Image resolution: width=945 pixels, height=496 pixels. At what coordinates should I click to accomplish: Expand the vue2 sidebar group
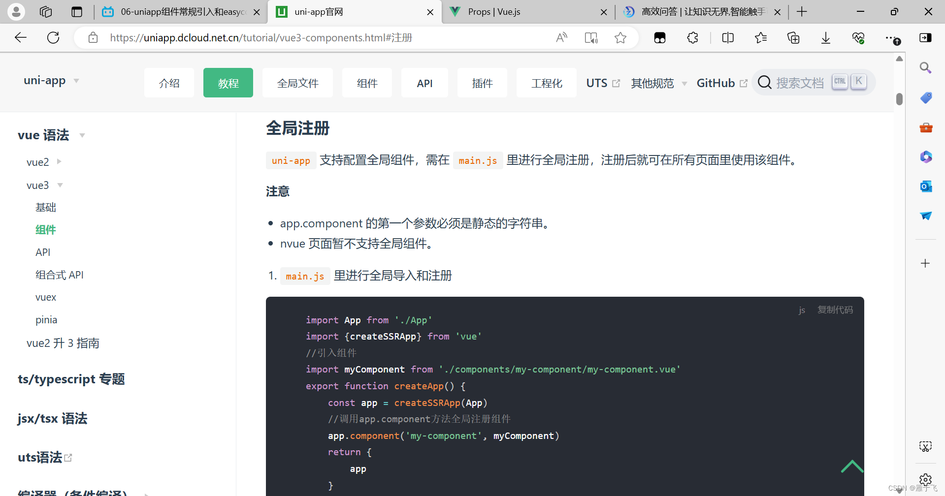point(59,161)
